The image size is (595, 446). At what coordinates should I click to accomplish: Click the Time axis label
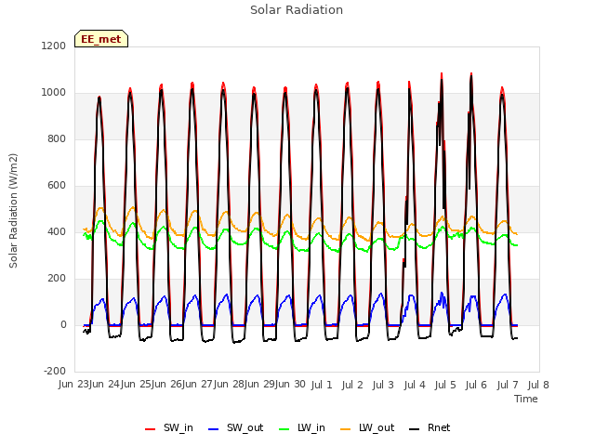point(526,399)
